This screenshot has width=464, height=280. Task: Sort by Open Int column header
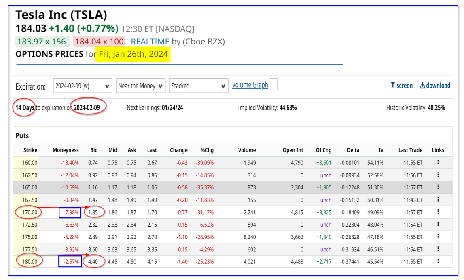[292, 150]
